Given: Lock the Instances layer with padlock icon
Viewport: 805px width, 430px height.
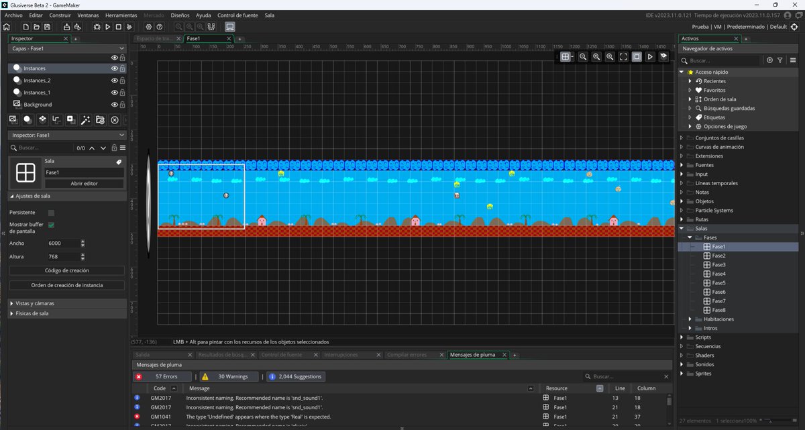Looking at the screenshot, I should [122, 68].
